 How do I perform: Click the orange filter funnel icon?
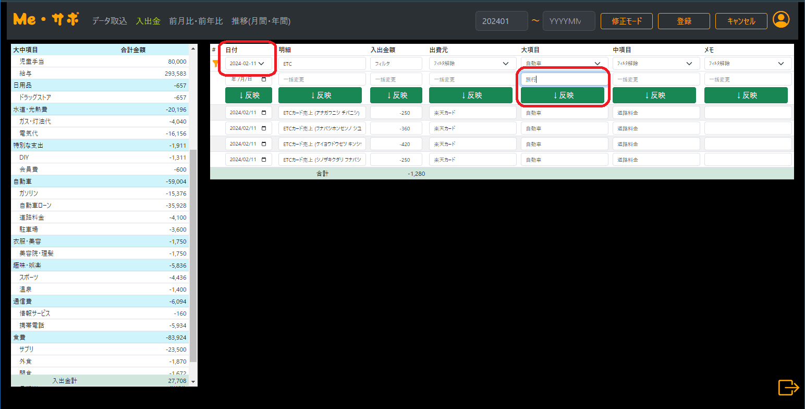(x=215, y=63)
